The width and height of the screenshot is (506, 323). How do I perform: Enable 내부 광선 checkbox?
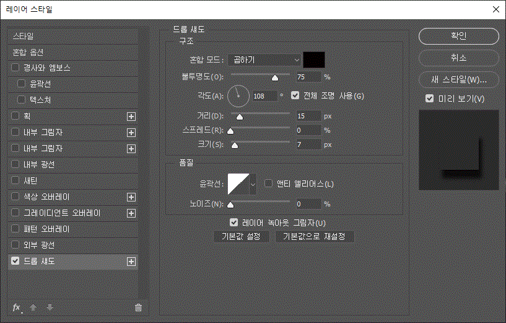15,164
